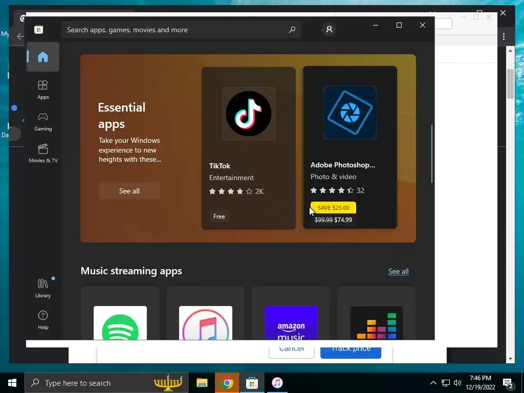This screenshot has height=393, width=524.
Task: Maximize the Microsoft Store window
Action: 399,26
